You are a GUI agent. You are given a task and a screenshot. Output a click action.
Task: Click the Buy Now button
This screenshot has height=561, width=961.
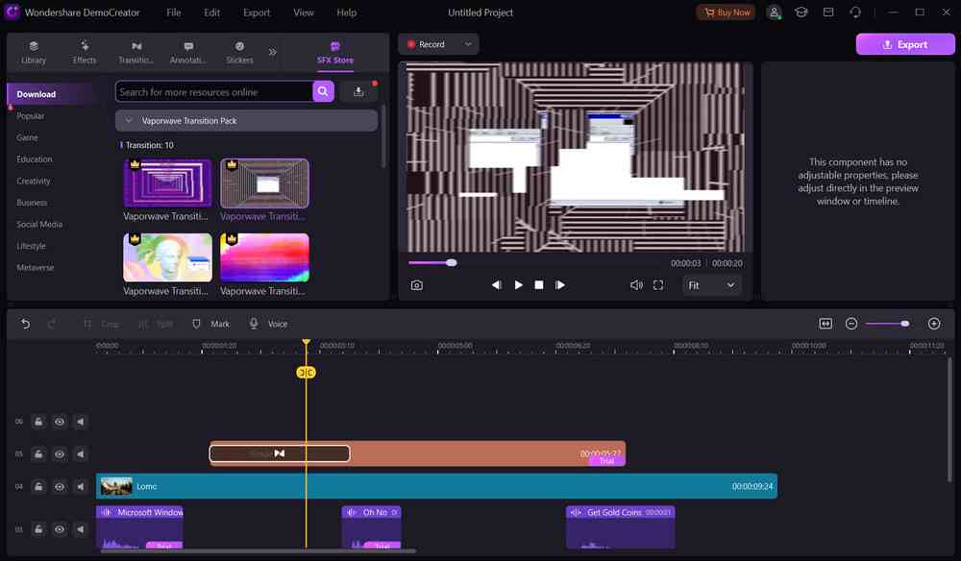[x=727, y=12]
